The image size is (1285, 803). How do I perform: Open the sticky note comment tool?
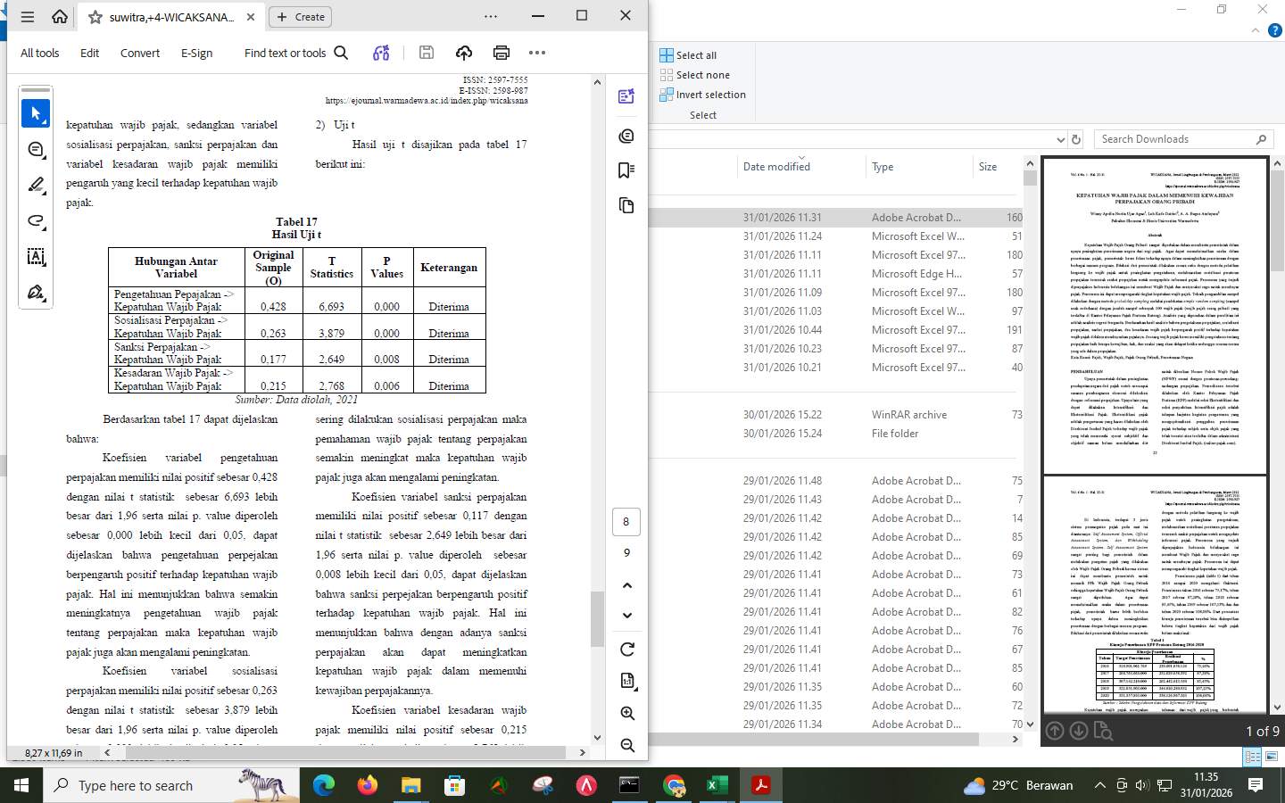coord(35,149)
